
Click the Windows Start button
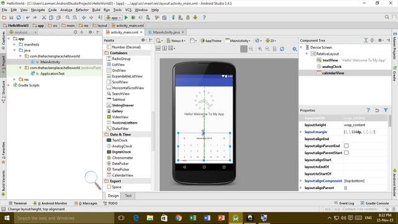(x=7, y=218)
